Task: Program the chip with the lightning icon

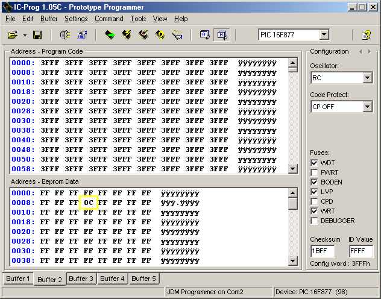Action: click(127, 35)
